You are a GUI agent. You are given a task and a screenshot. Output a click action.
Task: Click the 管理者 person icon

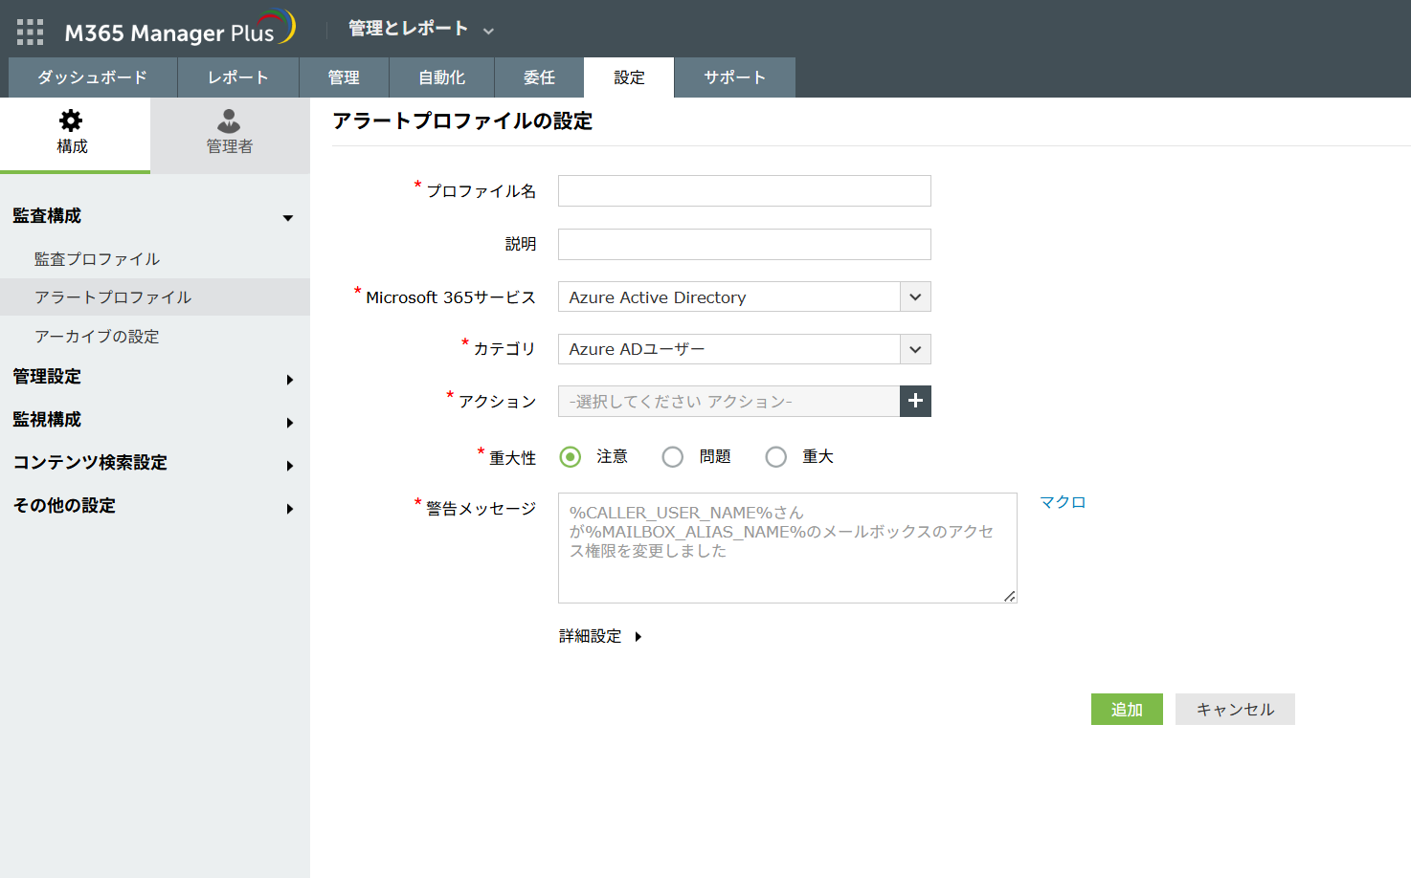pos(229,121)
